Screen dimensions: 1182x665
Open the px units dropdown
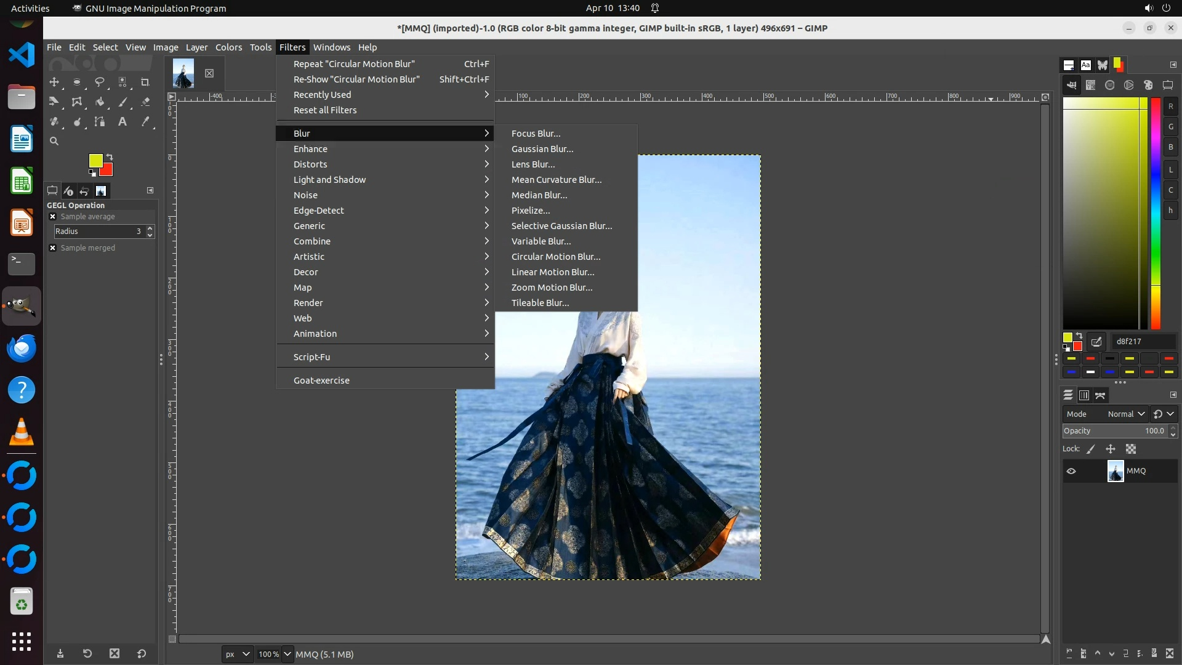pos(238,654)
